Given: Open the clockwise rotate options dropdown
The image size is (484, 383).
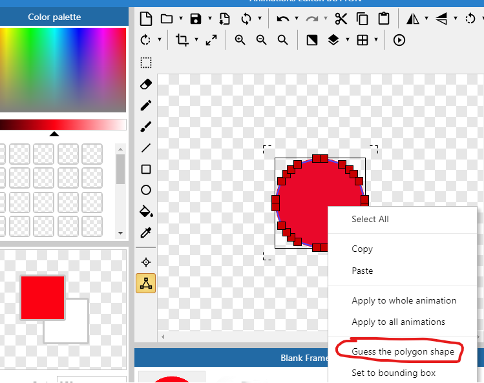Looking at the screenshot, I should pyautogui.click(x=160, y=40).
